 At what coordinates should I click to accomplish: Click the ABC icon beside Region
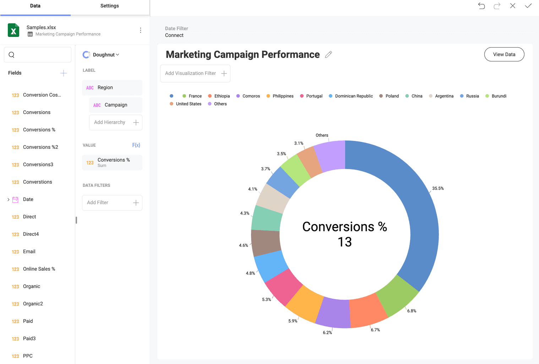pyautogui.click(x=90, y=88)
